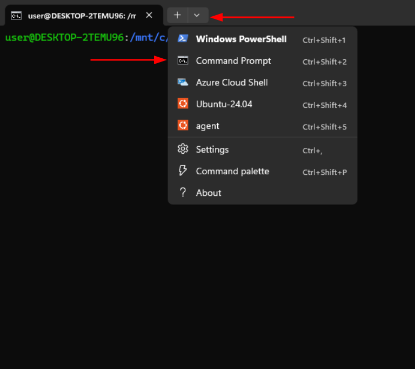Viewport: 415px width, 369px height.
Task: Click the Ubuntu-24.04 logo icon
Action: (183, 104)
